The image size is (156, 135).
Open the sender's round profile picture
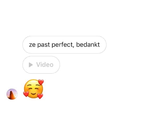tap(12, 94)
